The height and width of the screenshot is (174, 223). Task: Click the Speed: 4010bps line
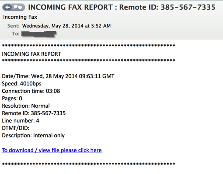tap(21, 84)
